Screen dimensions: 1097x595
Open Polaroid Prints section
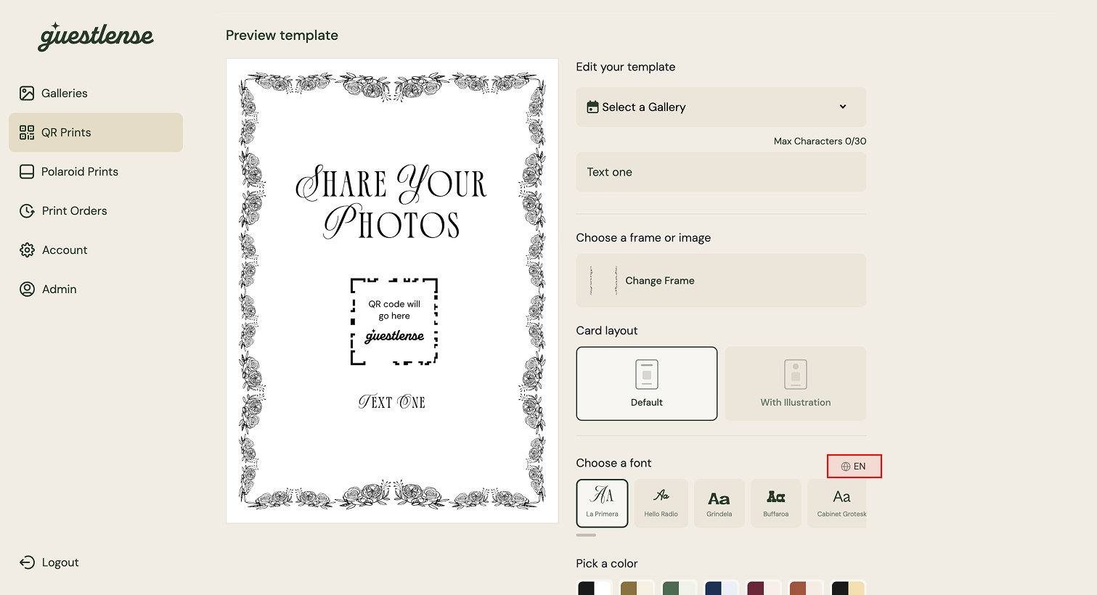96,171
